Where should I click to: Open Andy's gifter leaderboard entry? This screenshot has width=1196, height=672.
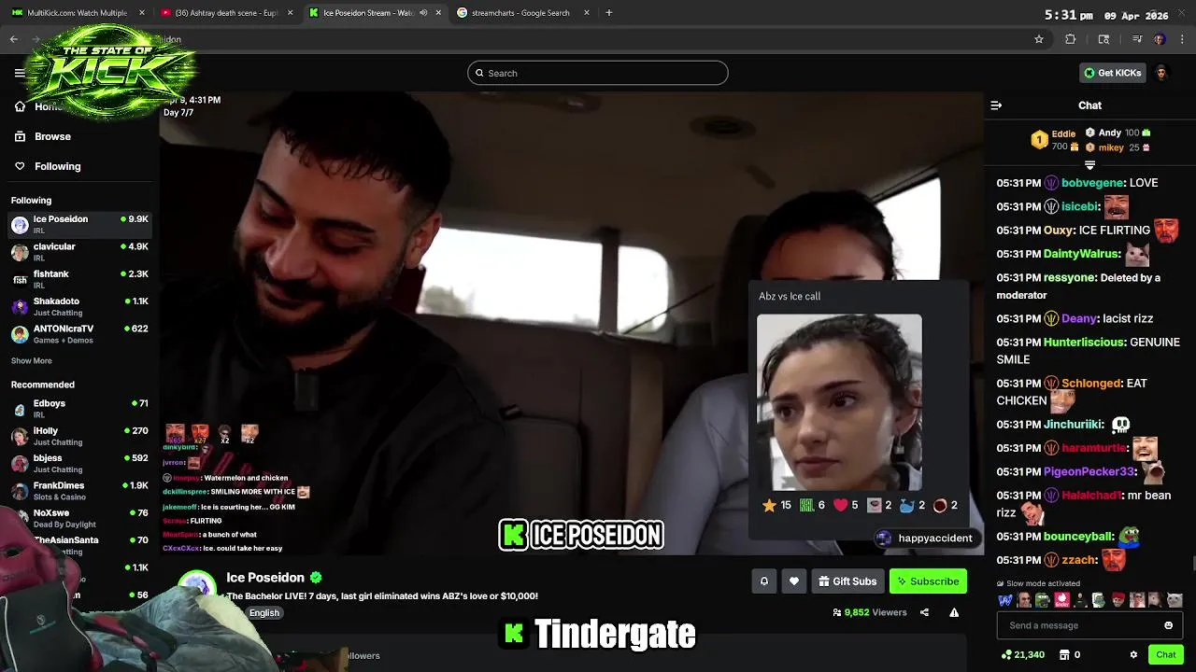[x=1118, y=133]
